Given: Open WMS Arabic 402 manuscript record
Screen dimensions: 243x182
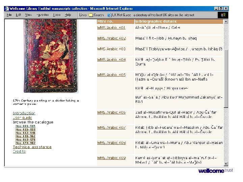Looking at the screenshot, I should pyautogui.click(x=111, y=38).
